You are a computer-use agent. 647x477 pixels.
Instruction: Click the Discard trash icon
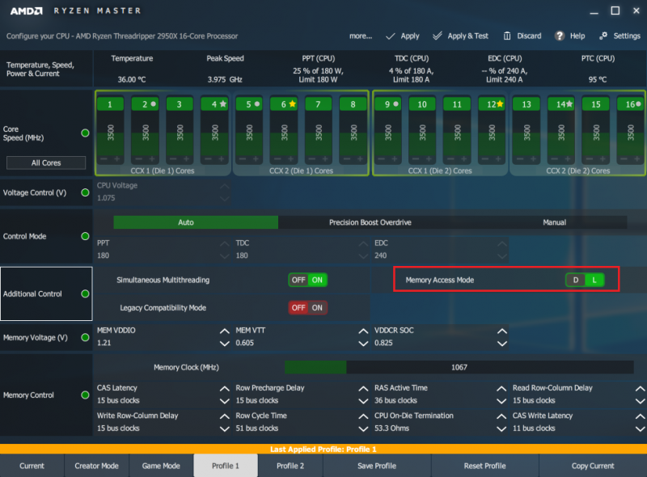[x=507, y=36]
